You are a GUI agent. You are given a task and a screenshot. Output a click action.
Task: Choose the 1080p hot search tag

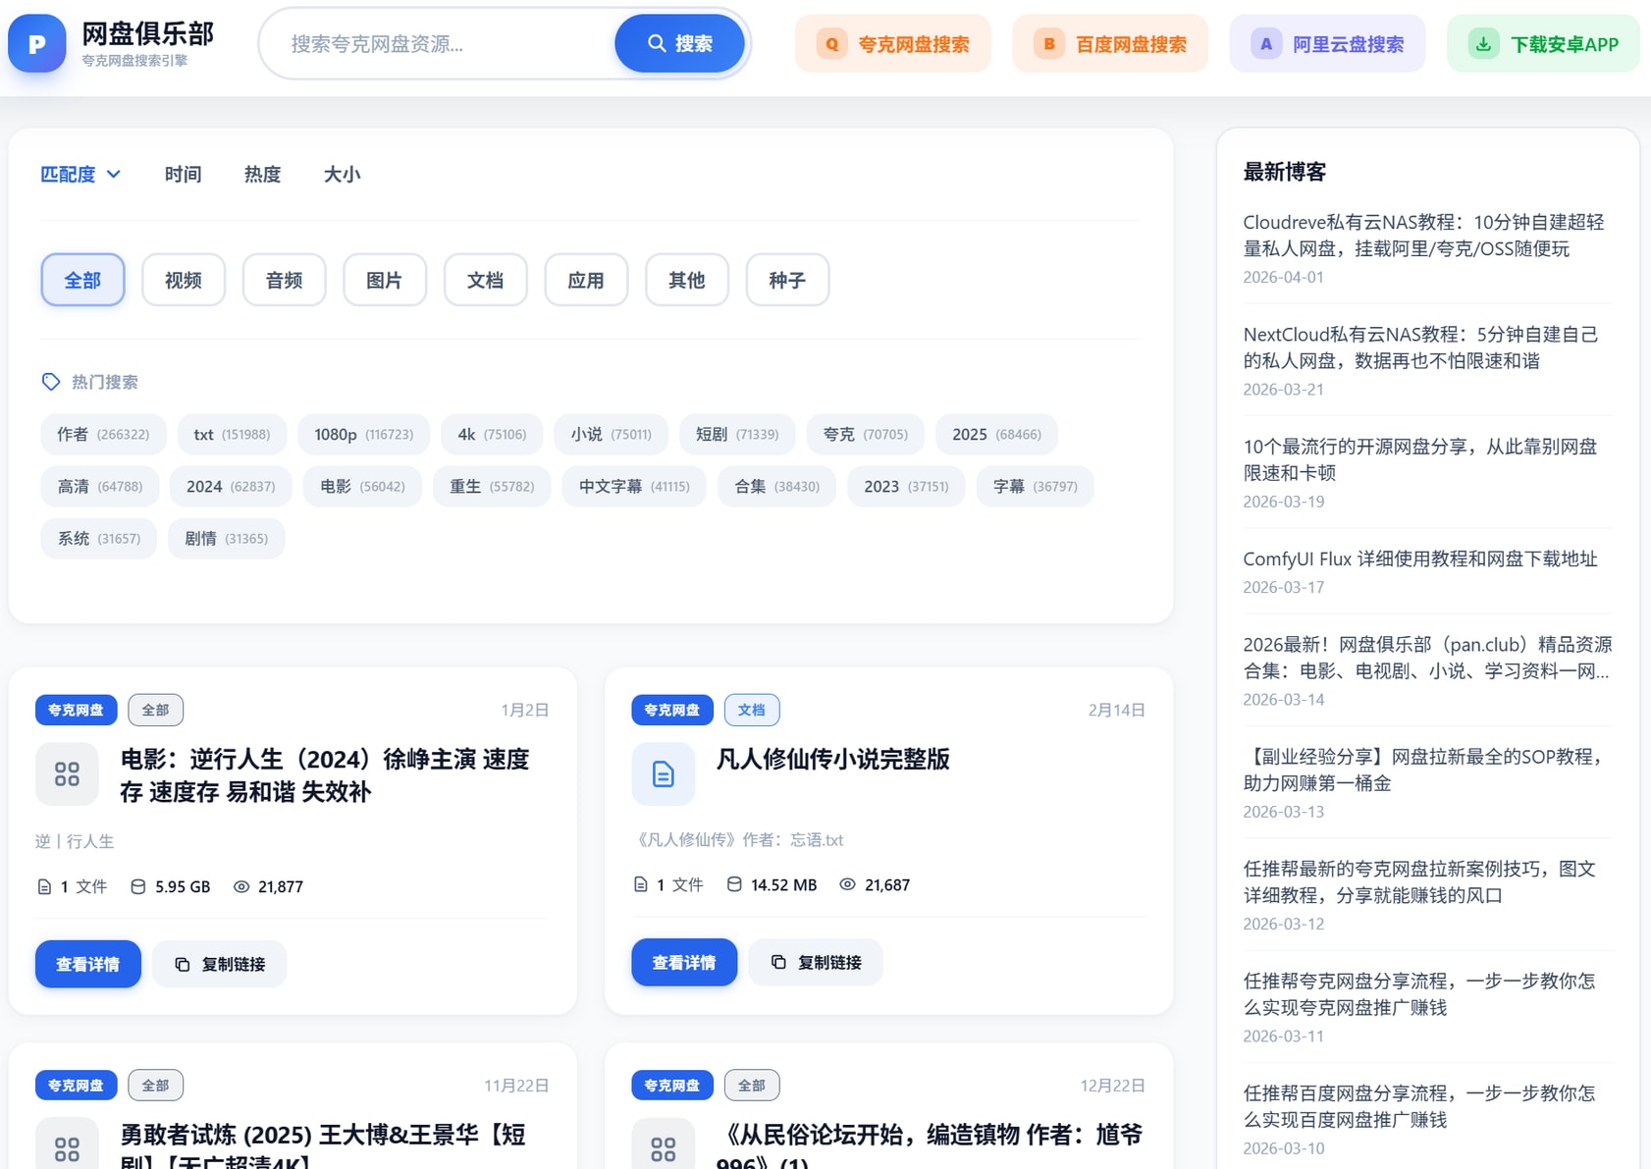[x=363, y=435]
